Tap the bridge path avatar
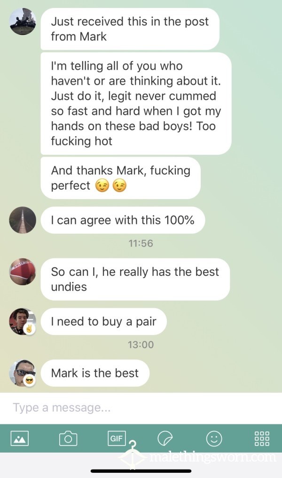 tap(23, 220)
